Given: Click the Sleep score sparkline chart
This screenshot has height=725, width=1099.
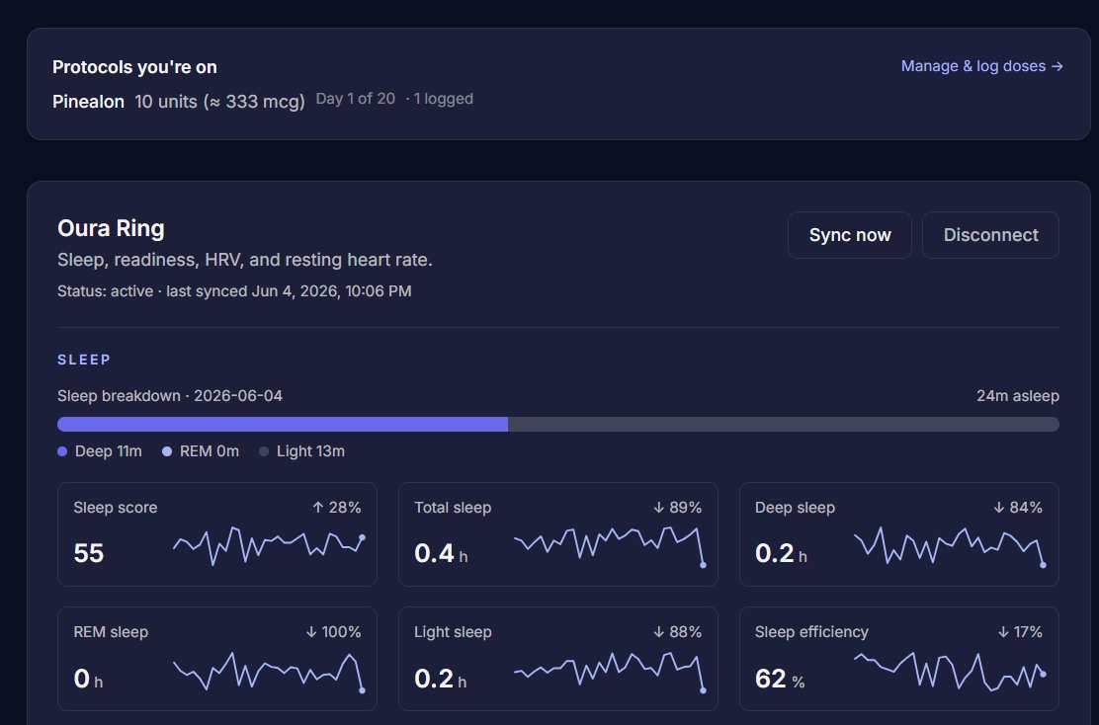Looking at the screenshot, I should 269,545.
